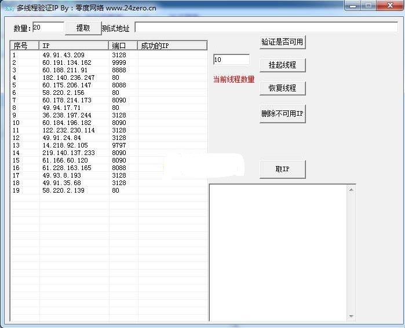Screen dimensions: 405x328
Task: Click the 恢复线程 button
Action: [282, 88]
